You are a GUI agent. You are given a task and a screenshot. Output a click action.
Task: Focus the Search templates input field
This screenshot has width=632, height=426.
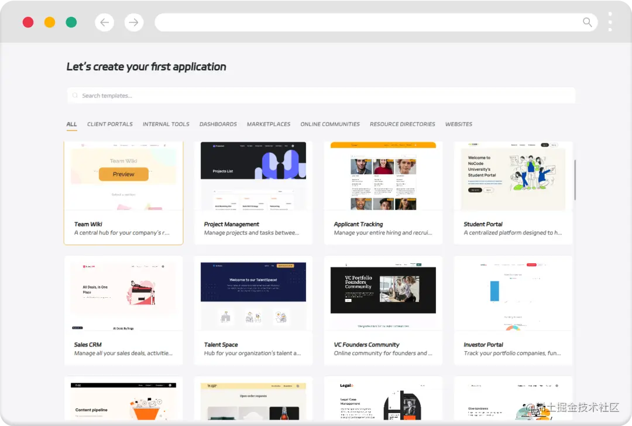click(321, 95)
